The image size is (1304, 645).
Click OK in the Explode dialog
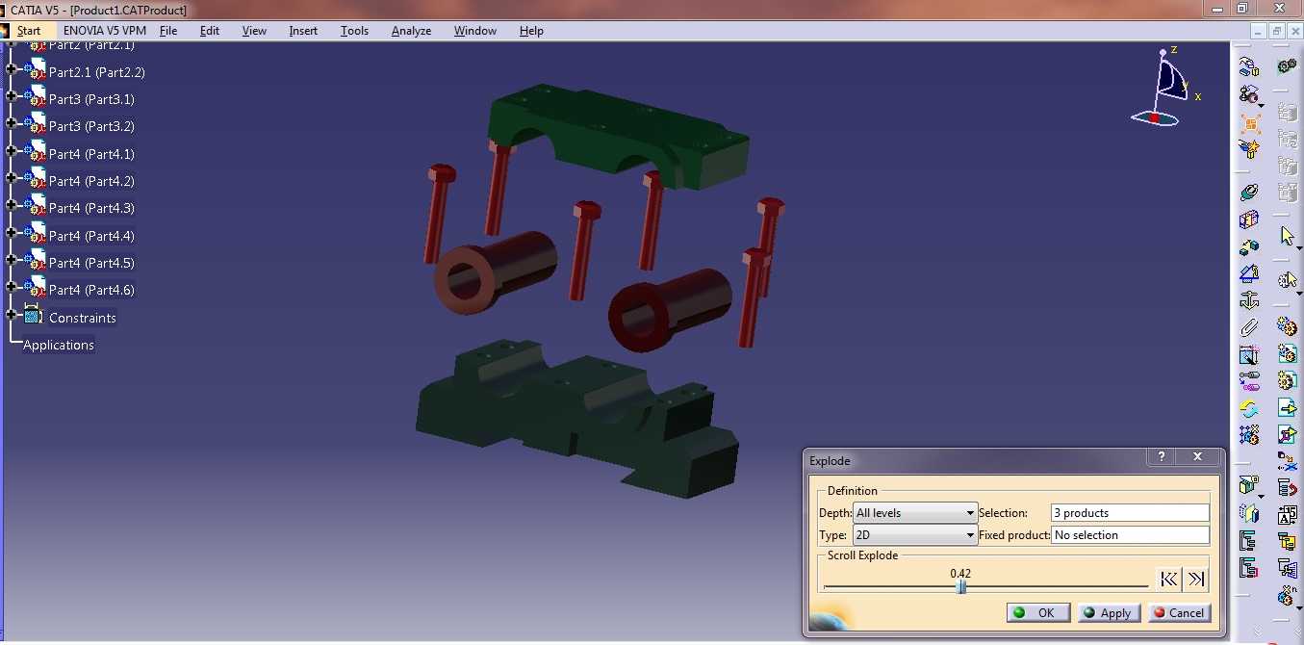[x=1037, y=612]
